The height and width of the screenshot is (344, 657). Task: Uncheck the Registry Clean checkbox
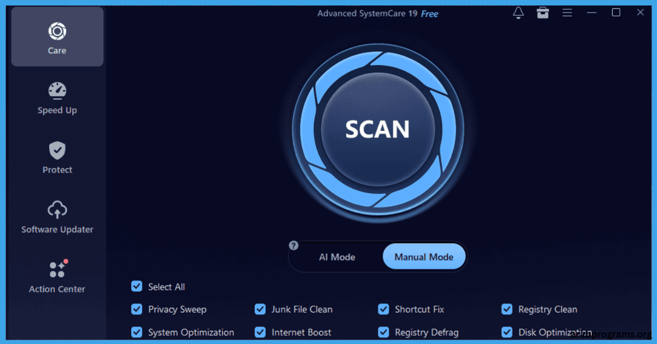pos(507,309)
